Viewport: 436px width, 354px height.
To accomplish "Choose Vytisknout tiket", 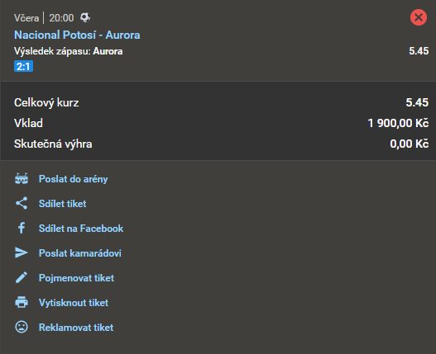I will pos(74,303).
